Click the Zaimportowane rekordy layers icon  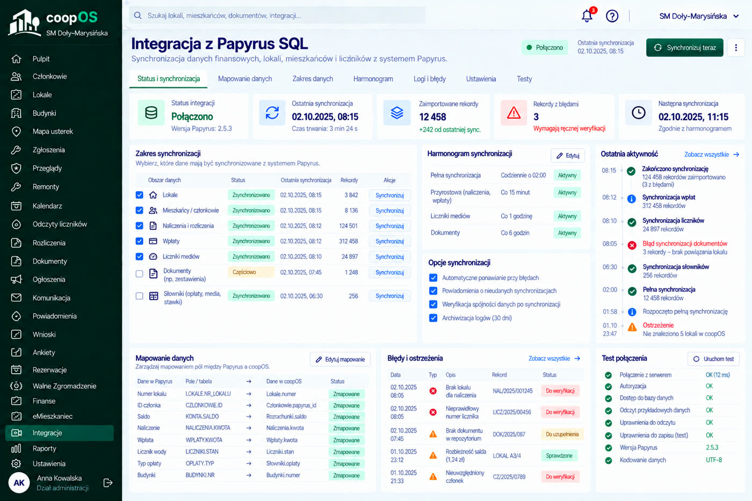(397, 113)
